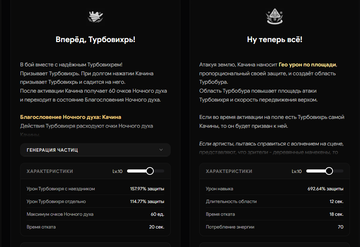Click left skill level slider handle

(x=150, y=171)
